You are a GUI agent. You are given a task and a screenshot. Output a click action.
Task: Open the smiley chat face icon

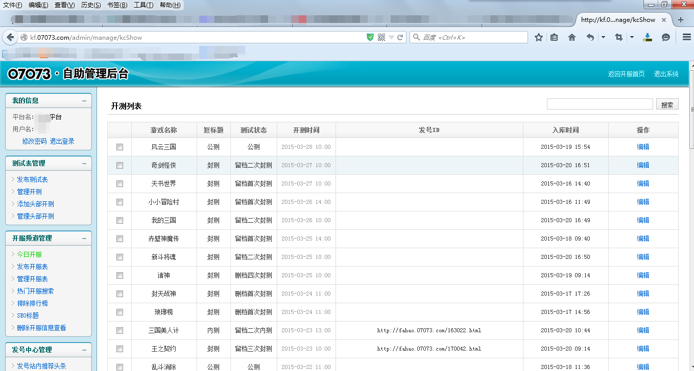666,37
